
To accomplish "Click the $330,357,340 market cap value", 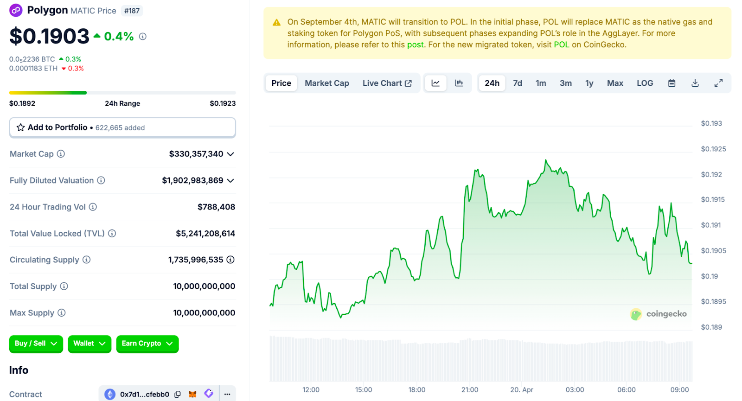I will (x=196, y=154).
